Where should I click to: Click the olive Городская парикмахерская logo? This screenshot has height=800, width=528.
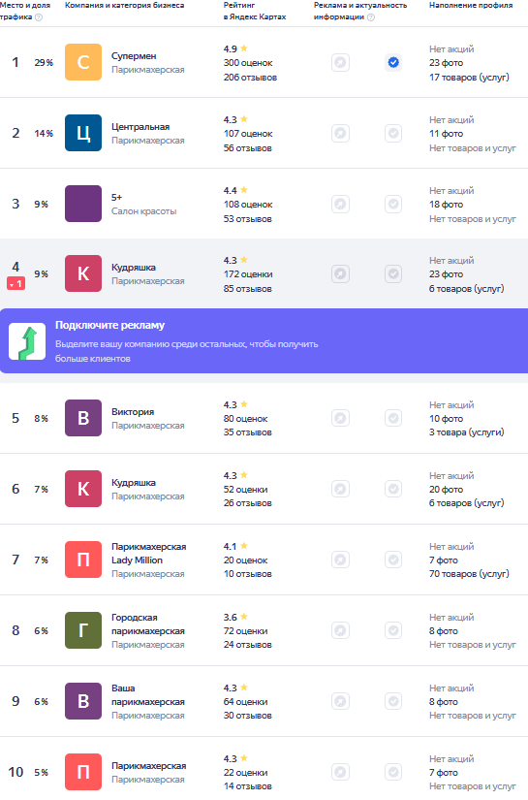[x=83, y=630]
